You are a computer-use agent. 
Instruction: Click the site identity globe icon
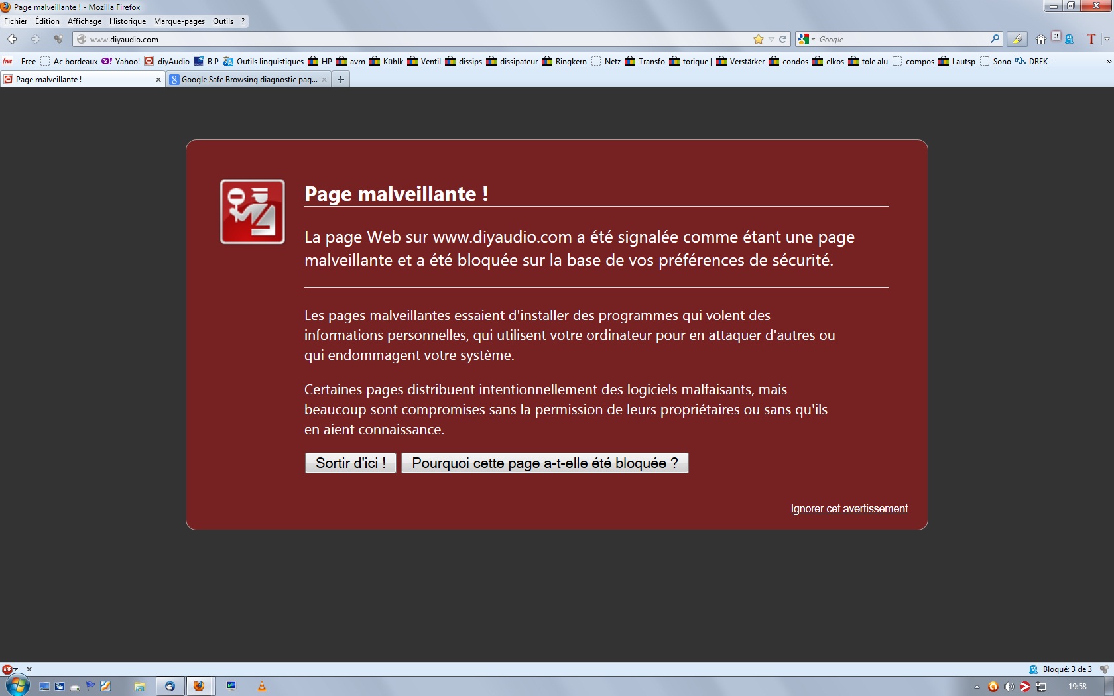(82, 39)
